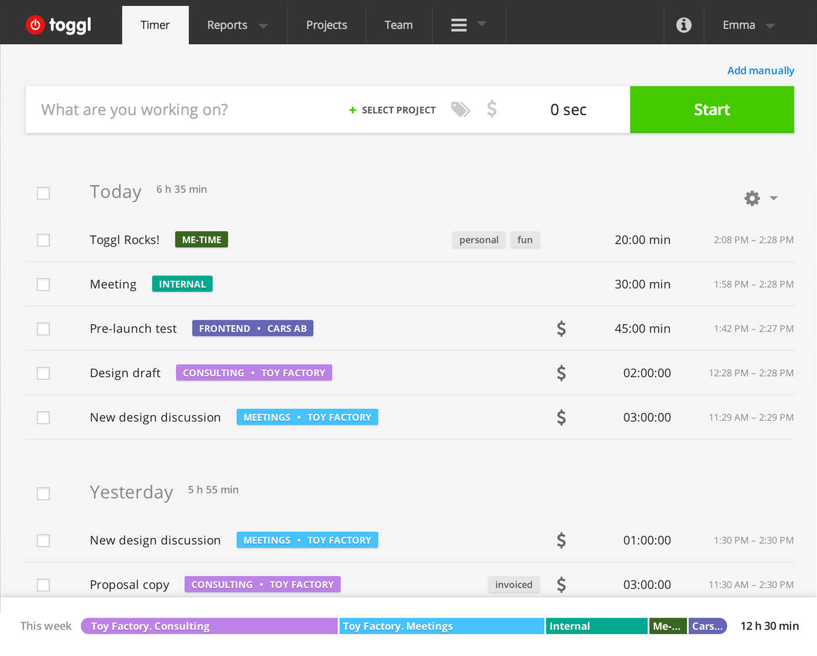817x656 pixels.
Task: Switch to the Timer tab
Action: point(155,25)
